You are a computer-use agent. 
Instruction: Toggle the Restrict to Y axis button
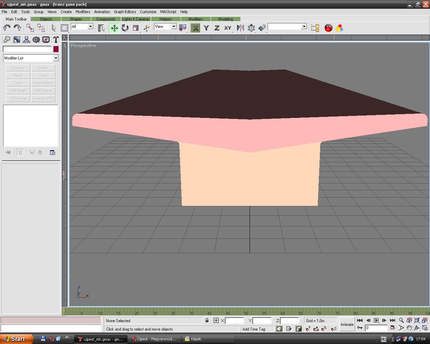coord(206,28)
